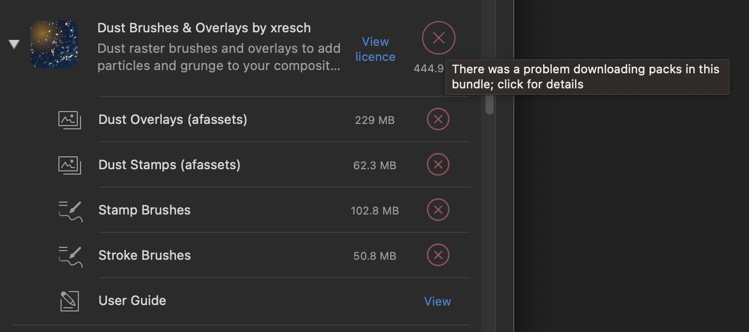Click the Dust Stamps image pack icon
Image resolution: width=749 pixels, height=332 pixels.
69,165
